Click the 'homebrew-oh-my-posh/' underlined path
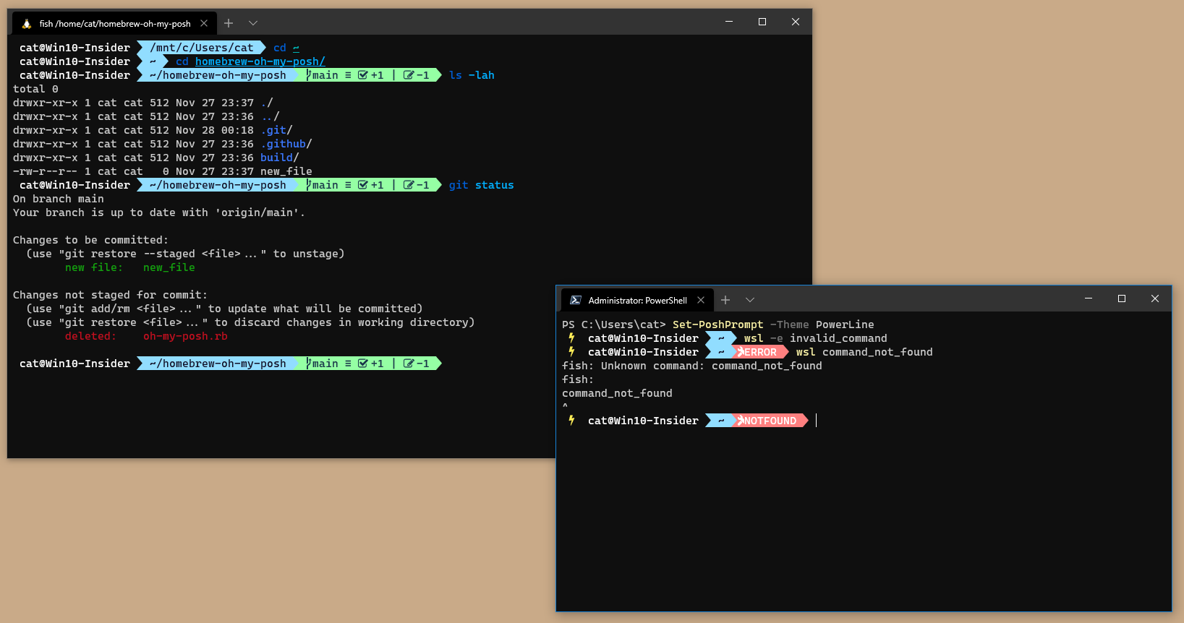 [x=260, y=61]
